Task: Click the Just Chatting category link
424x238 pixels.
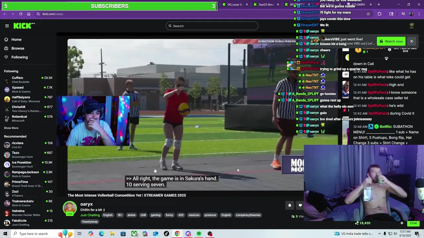Action: click(x=90, y=215)
